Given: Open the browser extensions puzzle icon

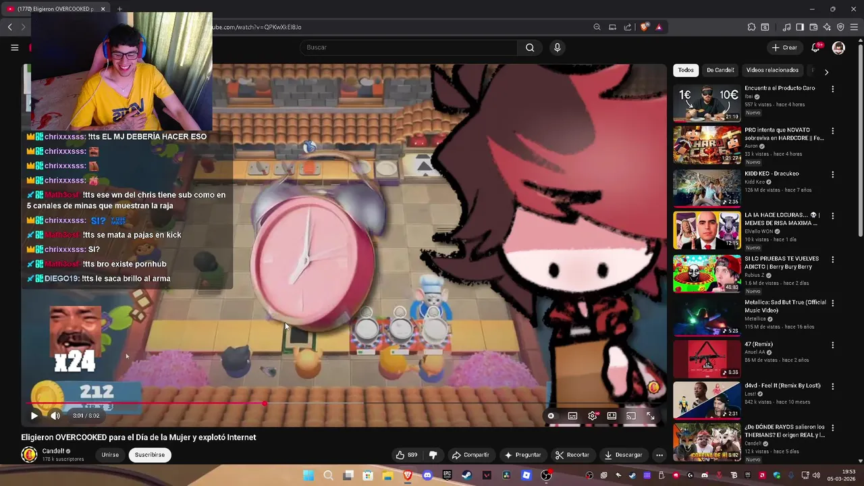Looking at the screenshot, I should pos(751,27).
